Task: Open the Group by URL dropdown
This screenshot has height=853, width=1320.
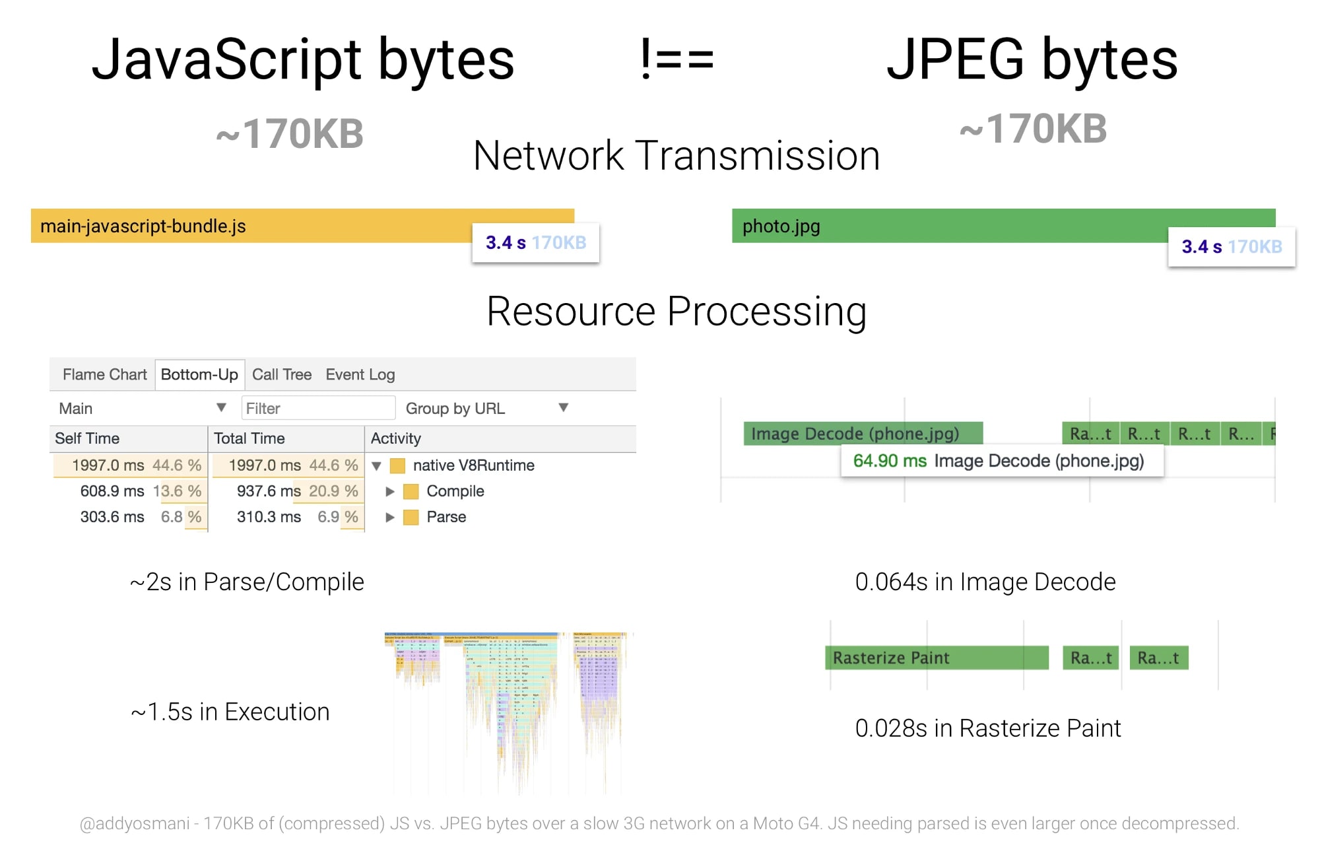Action: (x=562, y=407)
